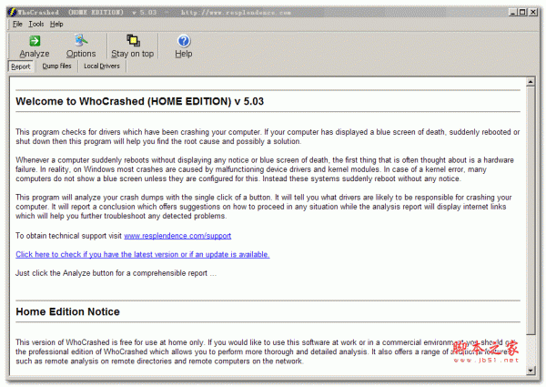Open Help with the question mark icon
Viewport: 546px width, 387px height.
[x=184, y=41]
